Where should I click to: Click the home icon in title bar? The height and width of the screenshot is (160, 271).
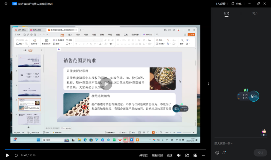click(x=6, y=3)
